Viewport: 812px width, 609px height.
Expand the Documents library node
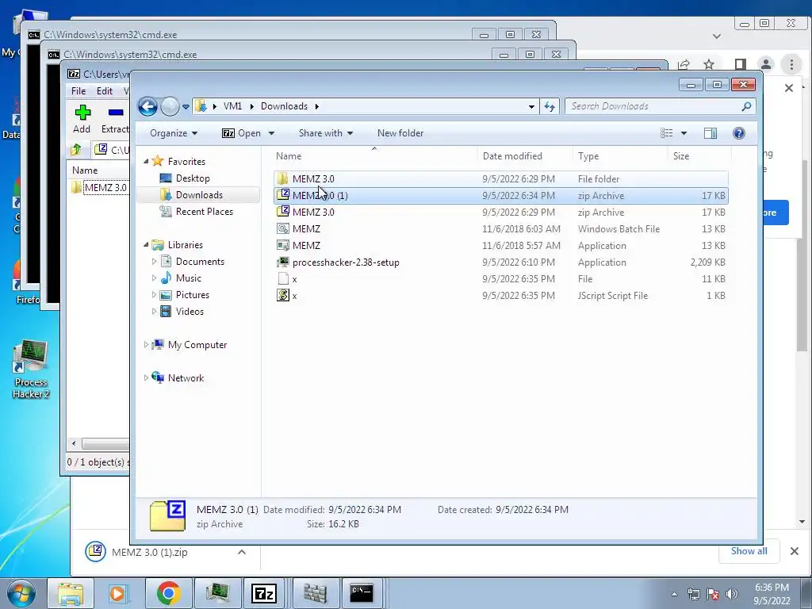tap(154, 262)
